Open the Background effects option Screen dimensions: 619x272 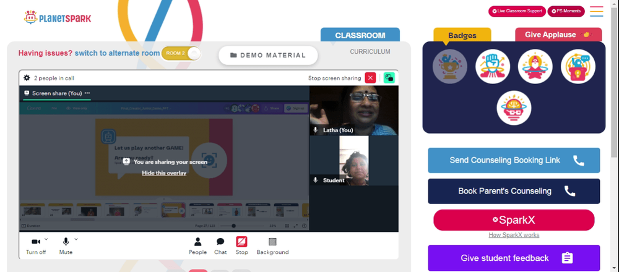pyautogui.click(x=272, y=246)
